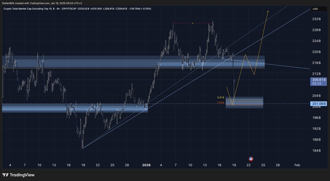The image size is (330, 181).
Task: Click the 209.81B current price label
Action: (318, 79)
